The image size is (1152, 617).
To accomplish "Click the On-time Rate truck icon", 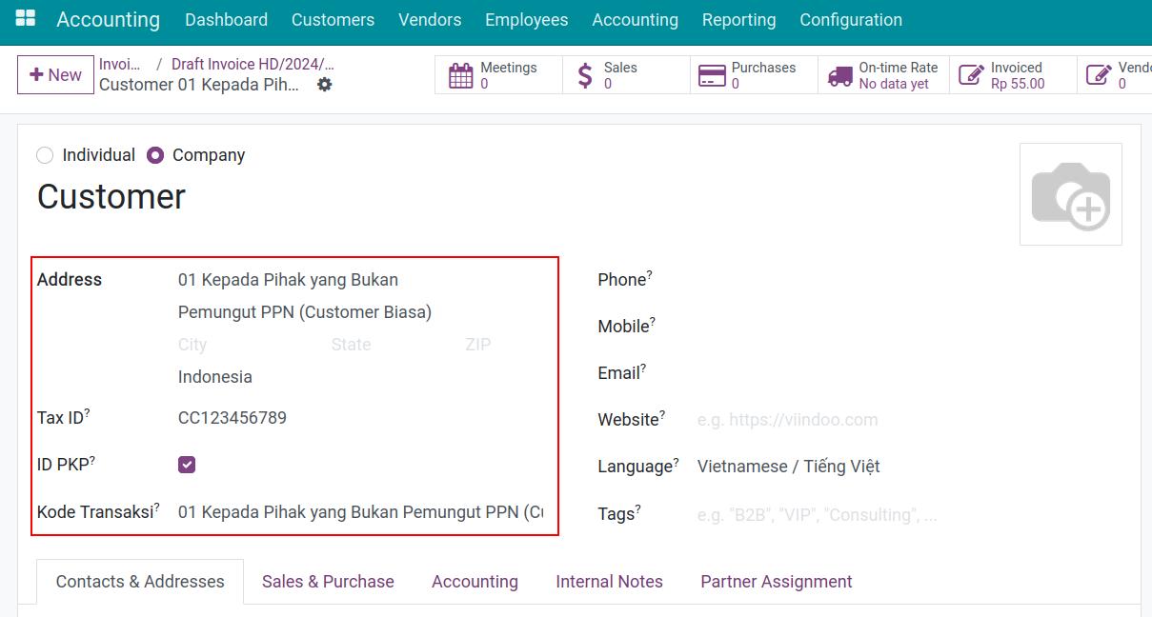I will click(839, 75).
